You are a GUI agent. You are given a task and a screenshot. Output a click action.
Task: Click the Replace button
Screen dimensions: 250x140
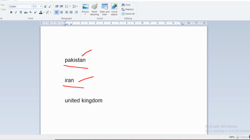click(x=128, y=9)
